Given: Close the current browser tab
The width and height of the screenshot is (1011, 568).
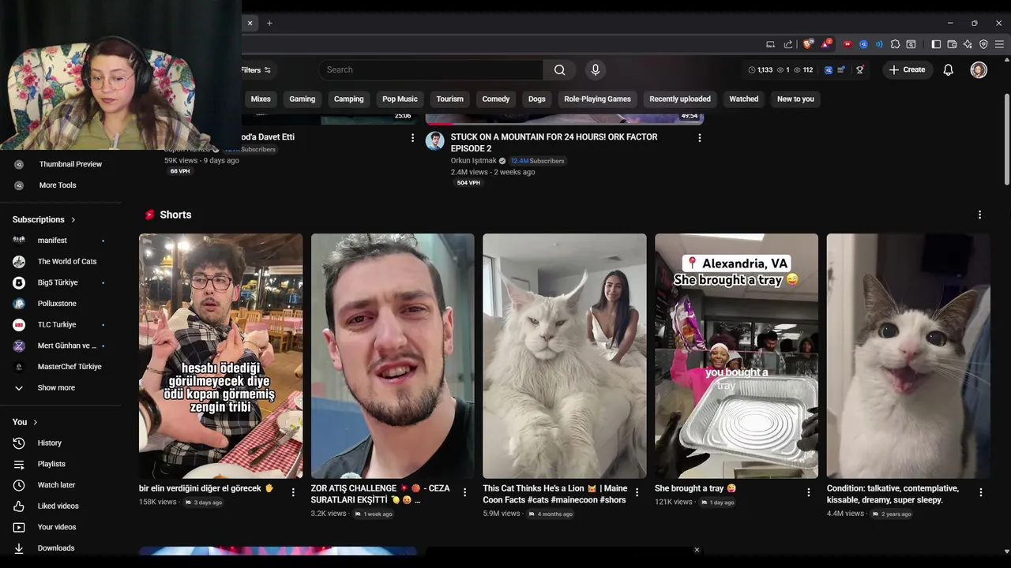Looking at the screenshot, I should click(250, 23).
